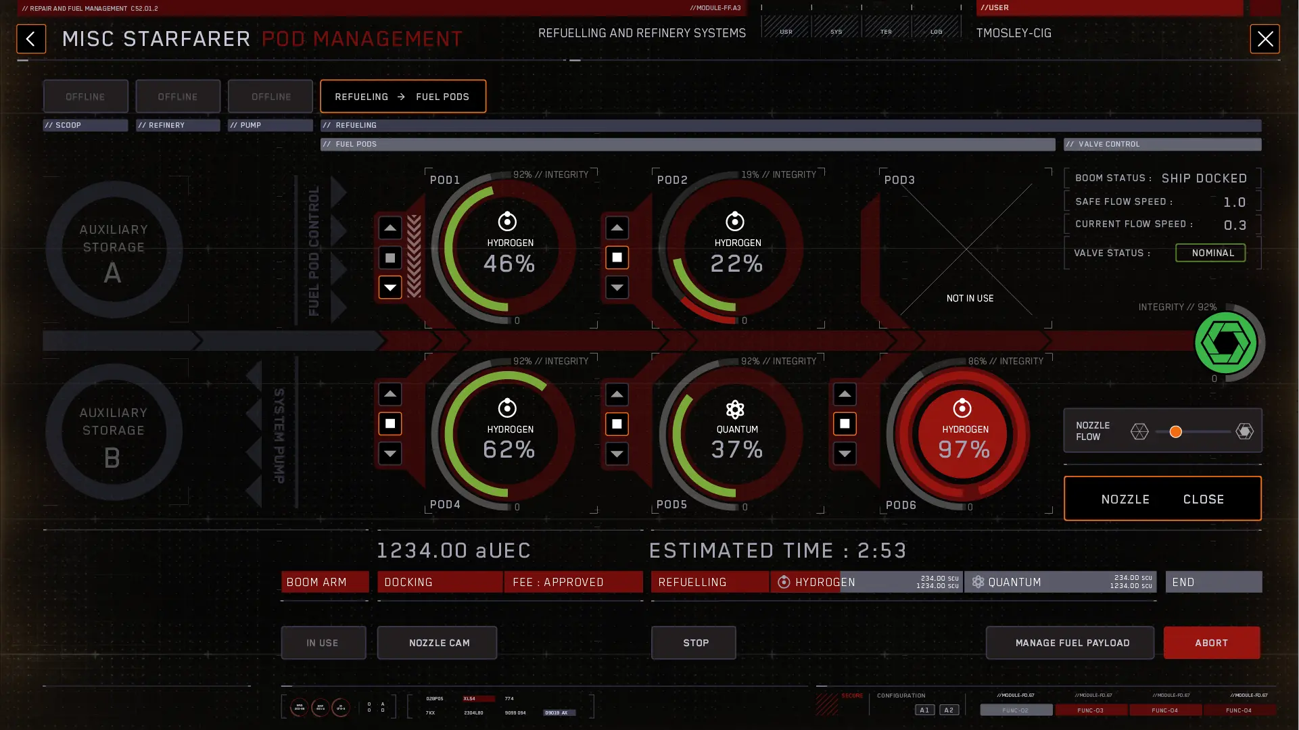Screen dimensions: 1299x730
Task: Click POD6 up arrow control
Action: pos(845,395)
